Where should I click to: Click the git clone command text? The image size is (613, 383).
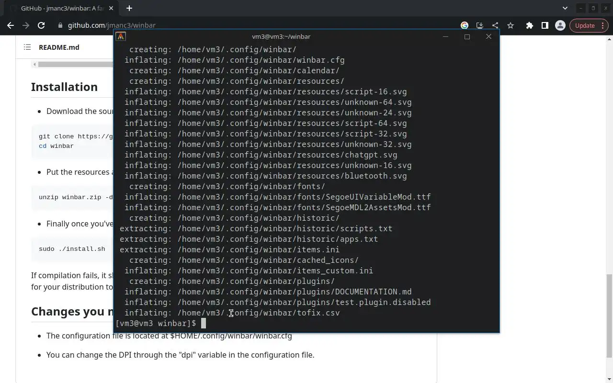click(x=76, y=136)
